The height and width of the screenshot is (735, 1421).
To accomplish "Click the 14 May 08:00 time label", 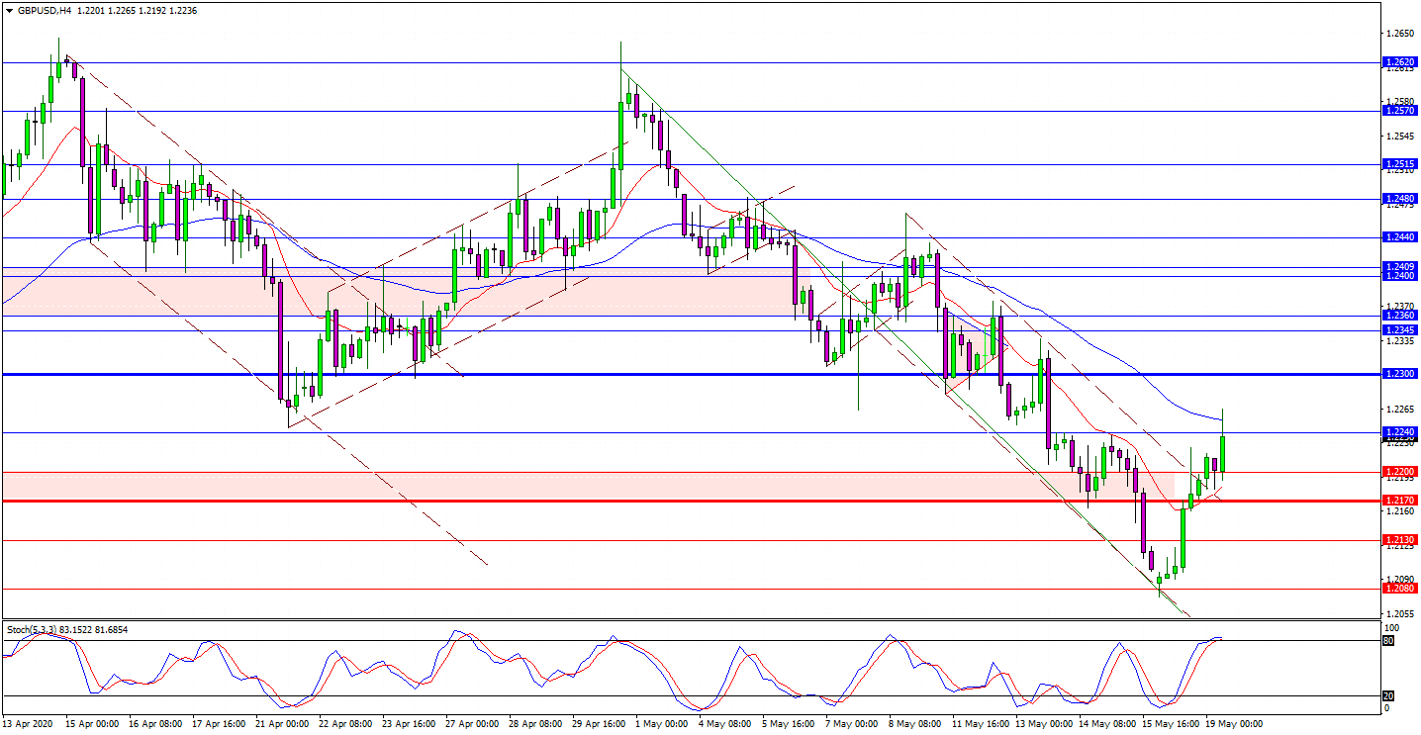I will (1105, 724).
